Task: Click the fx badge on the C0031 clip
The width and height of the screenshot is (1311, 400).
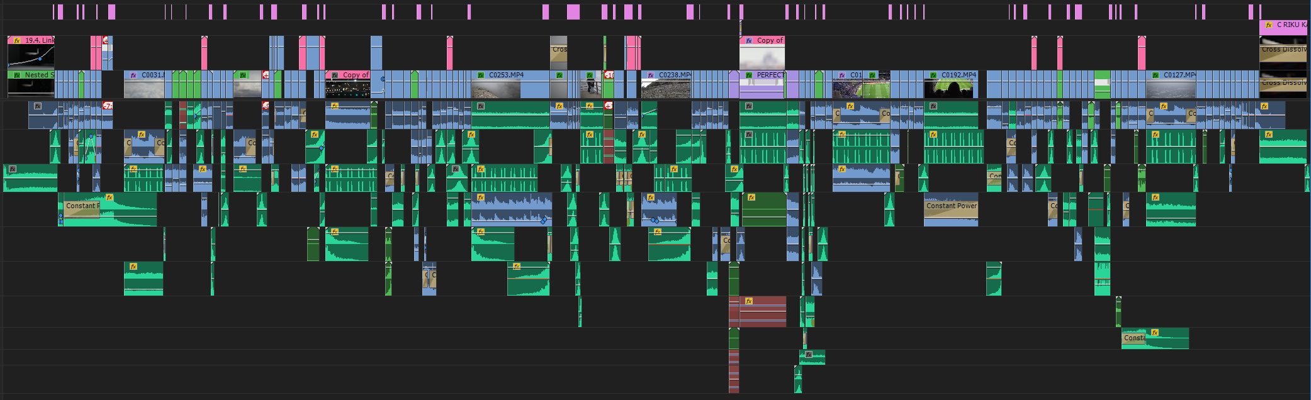Action: [x=133, y=75]
